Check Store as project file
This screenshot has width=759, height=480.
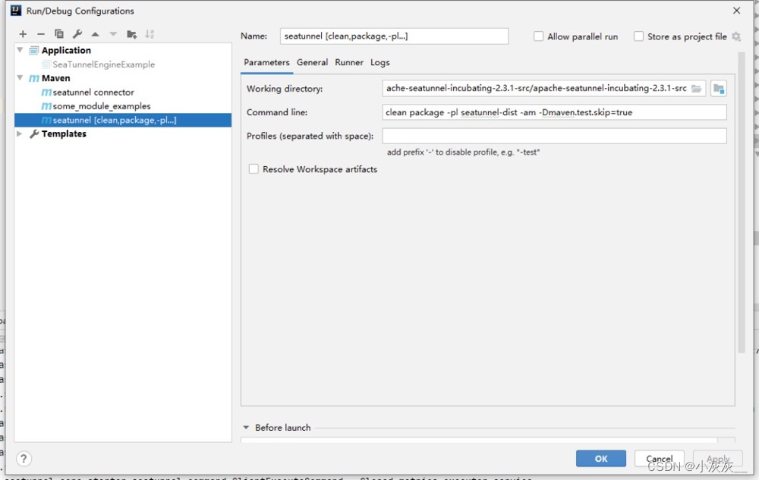[638, 36]
